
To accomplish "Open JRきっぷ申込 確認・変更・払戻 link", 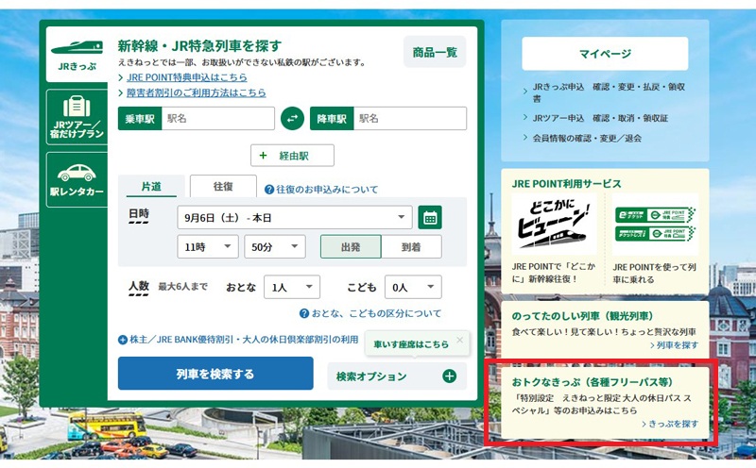I will coord(609,92).
